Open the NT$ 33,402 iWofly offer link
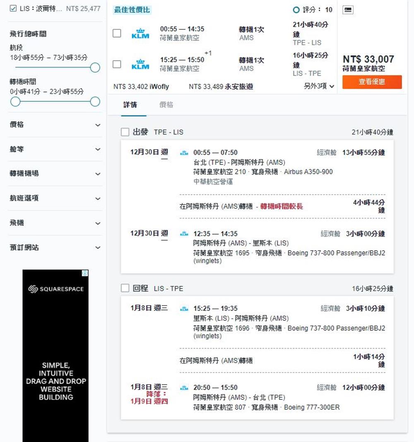The height and width of the screenshot is (442, 414). click(x=141, y=87)
